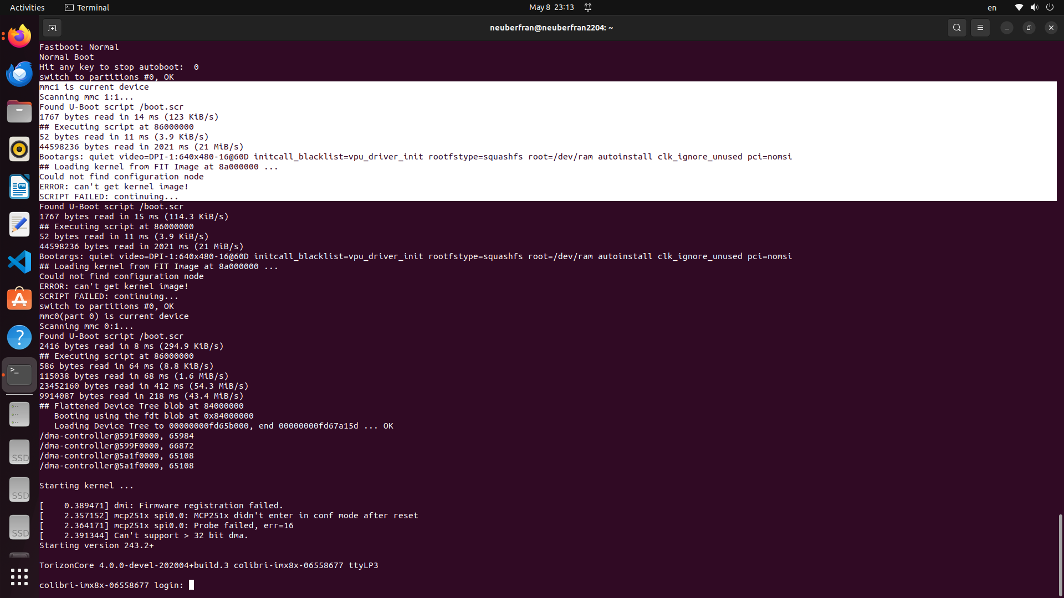Launch Rhythmbox music player

point(19,149)
